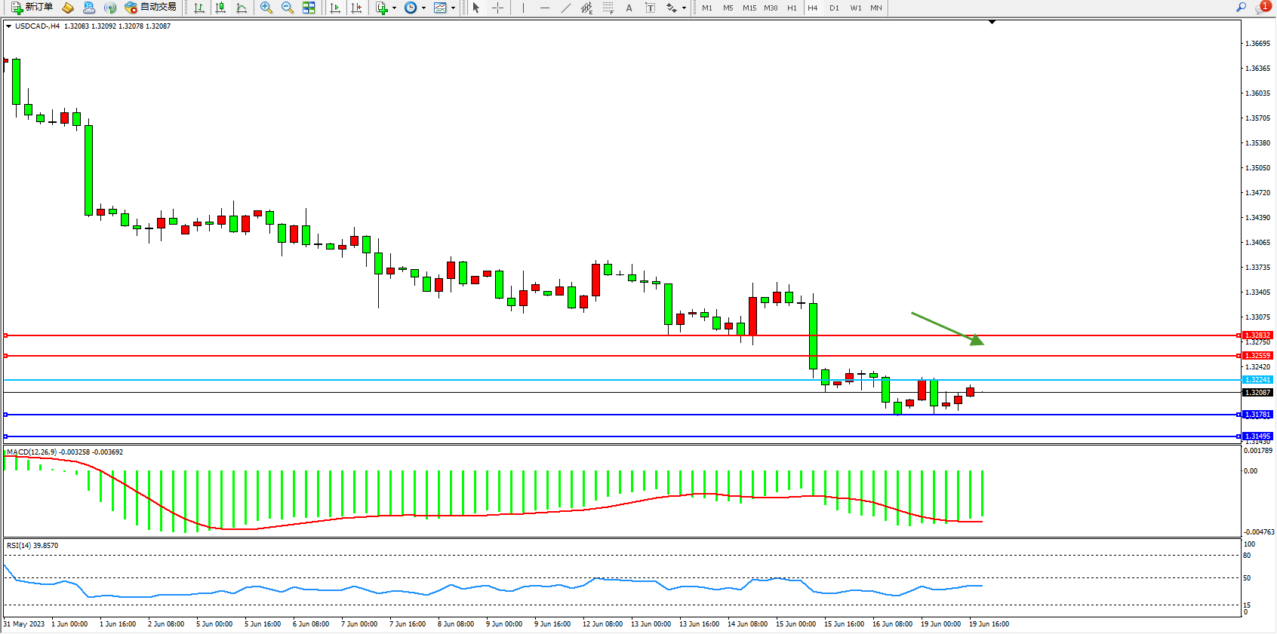1277x634 pixels.
Task: Select the text label tool
Action: (x=629, y=8)
